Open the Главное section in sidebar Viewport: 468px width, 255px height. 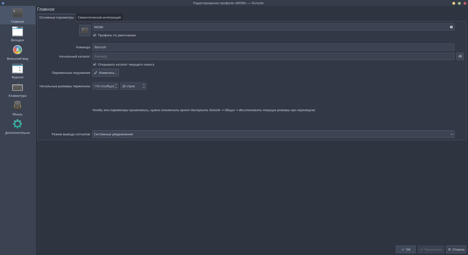[17, 15]
